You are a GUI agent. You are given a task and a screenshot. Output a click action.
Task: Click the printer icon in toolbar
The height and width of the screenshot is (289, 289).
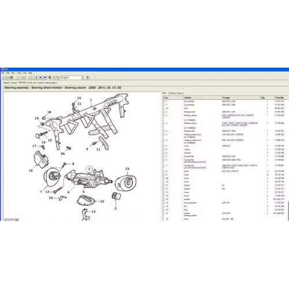[11, 77]
